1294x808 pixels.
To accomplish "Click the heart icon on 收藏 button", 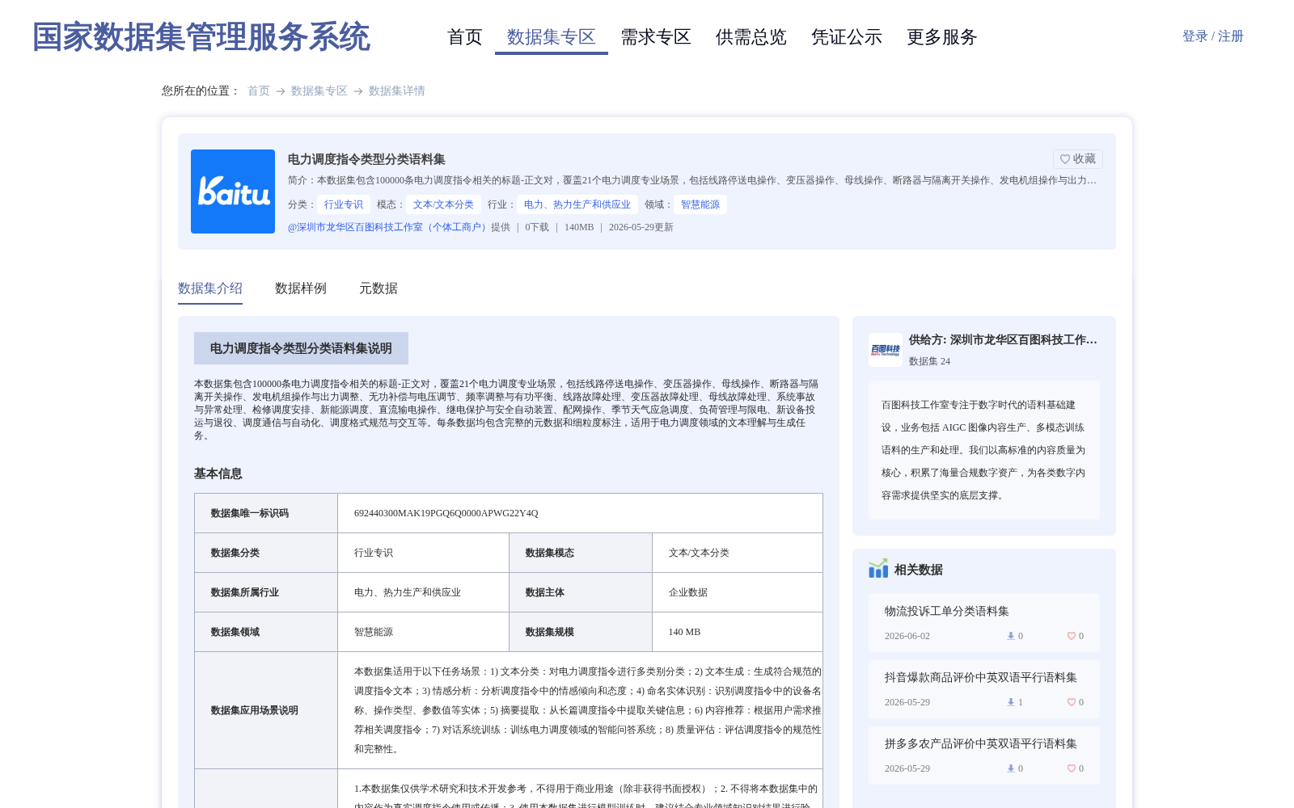I will point(1065,159).
